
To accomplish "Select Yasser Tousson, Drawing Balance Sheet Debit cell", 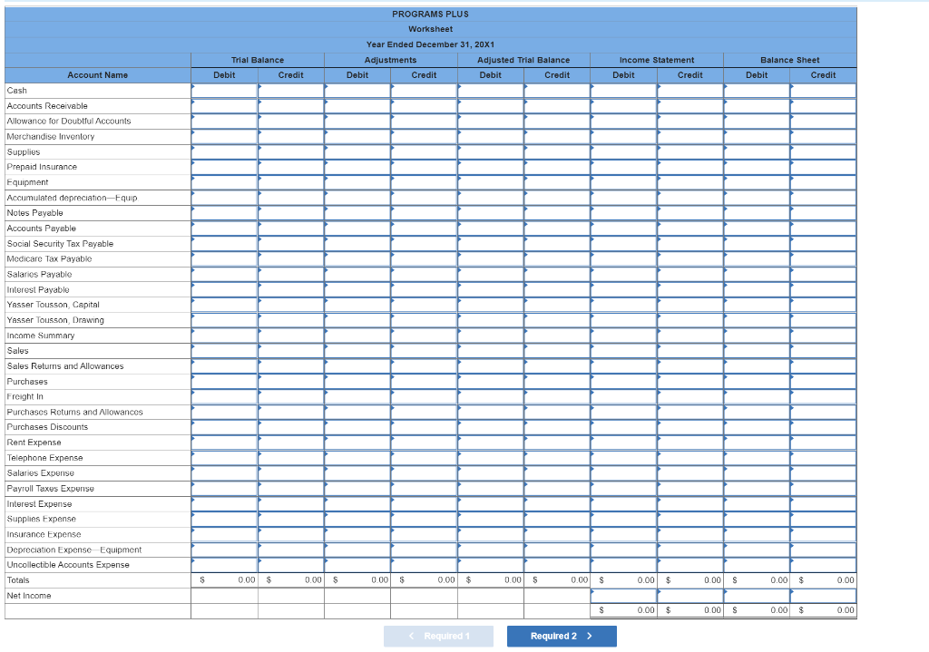I will (x=757, y=320).
